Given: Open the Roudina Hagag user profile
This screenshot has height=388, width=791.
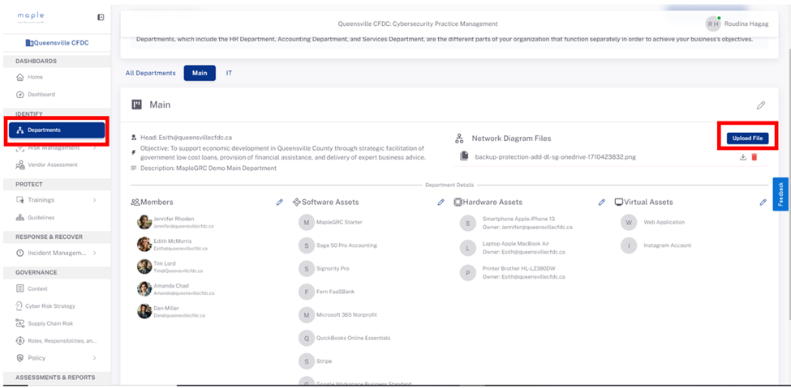Looking at the screenshot, I should coord(746,23).
